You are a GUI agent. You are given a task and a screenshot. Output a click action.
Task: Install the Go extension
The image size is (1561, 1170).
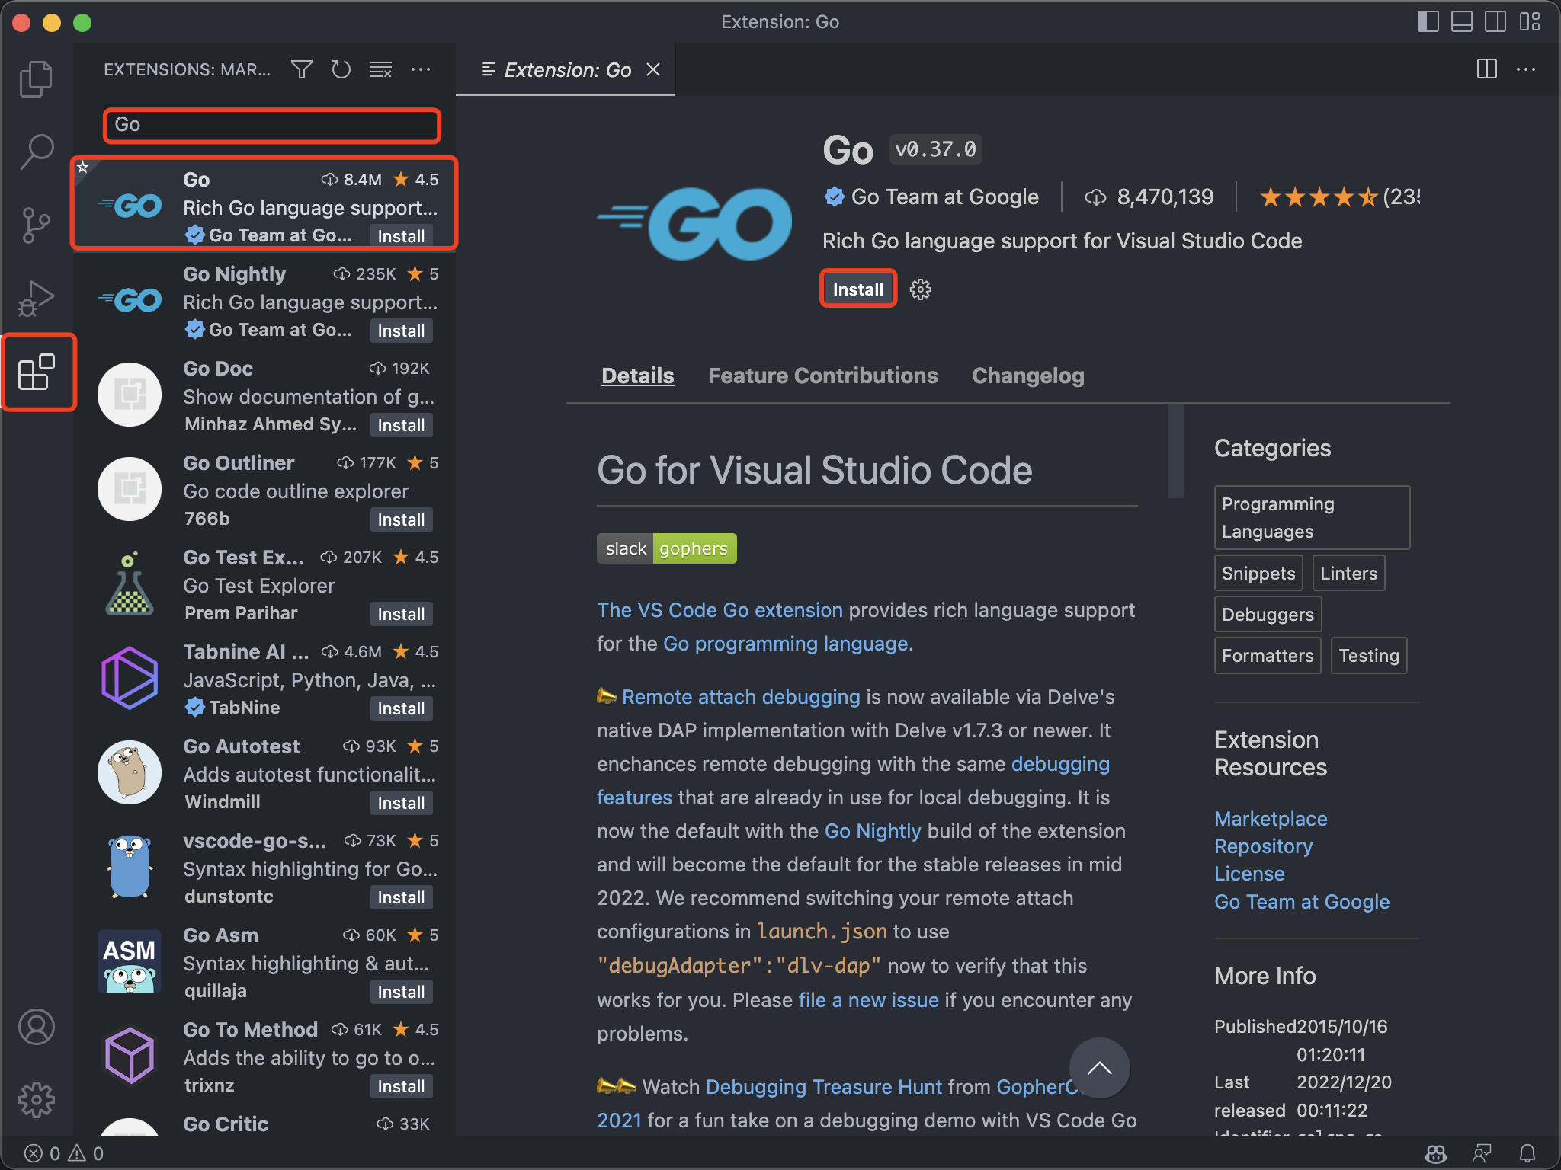[857, 289]
